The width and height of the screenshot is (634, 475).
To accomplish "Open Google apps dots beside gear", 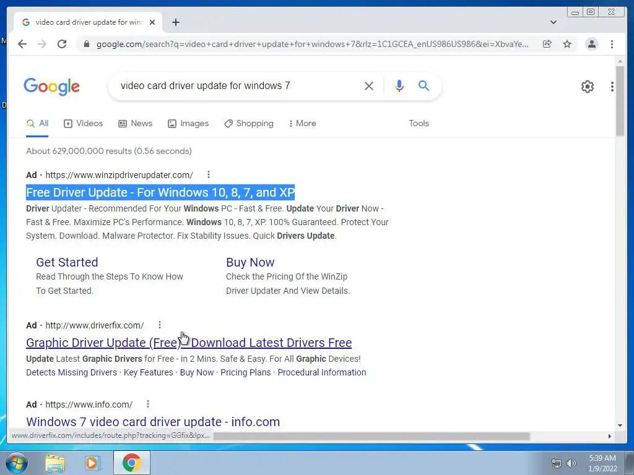I will (x=612, y=87).
